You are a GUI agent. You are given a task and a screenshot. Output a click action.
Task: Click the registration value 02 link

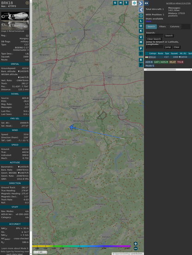[x=27, y=35]
